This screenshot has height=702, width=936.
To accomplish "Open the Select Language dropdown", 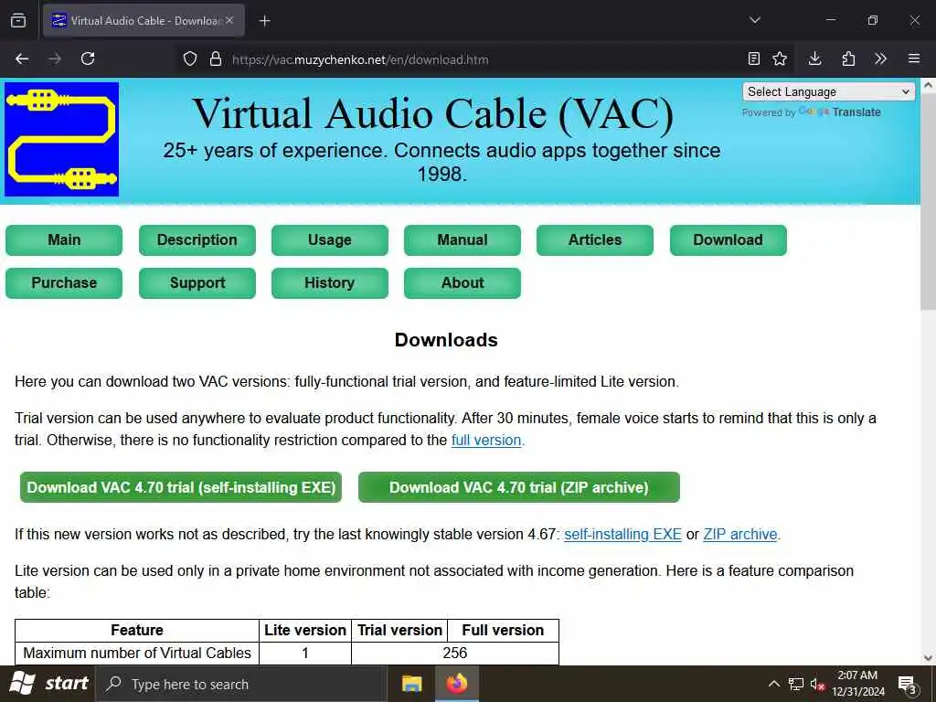I will coord(828,92).
